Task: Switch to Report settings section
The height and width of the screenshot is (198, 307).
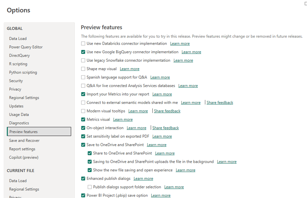Action: 22,149
